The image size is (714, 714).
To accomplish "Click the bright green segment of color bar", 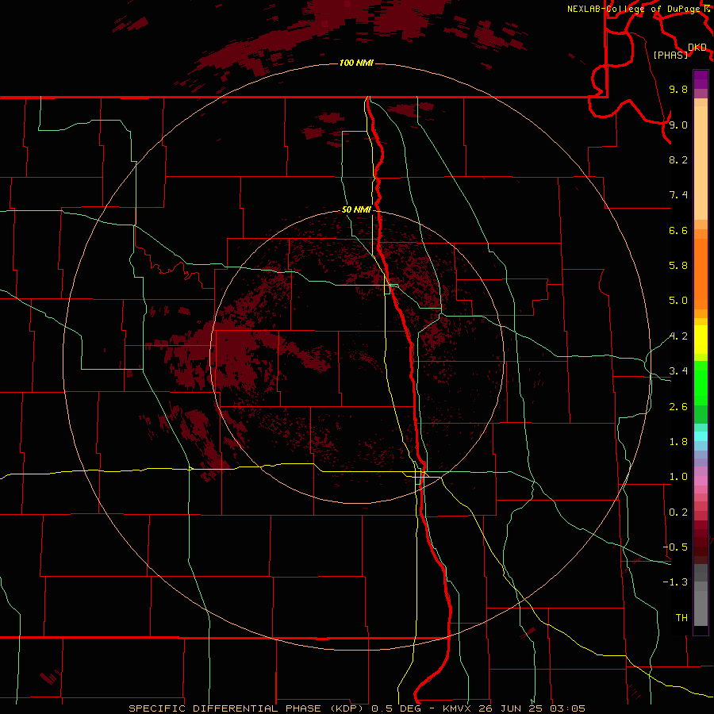I will pos(701,382).
